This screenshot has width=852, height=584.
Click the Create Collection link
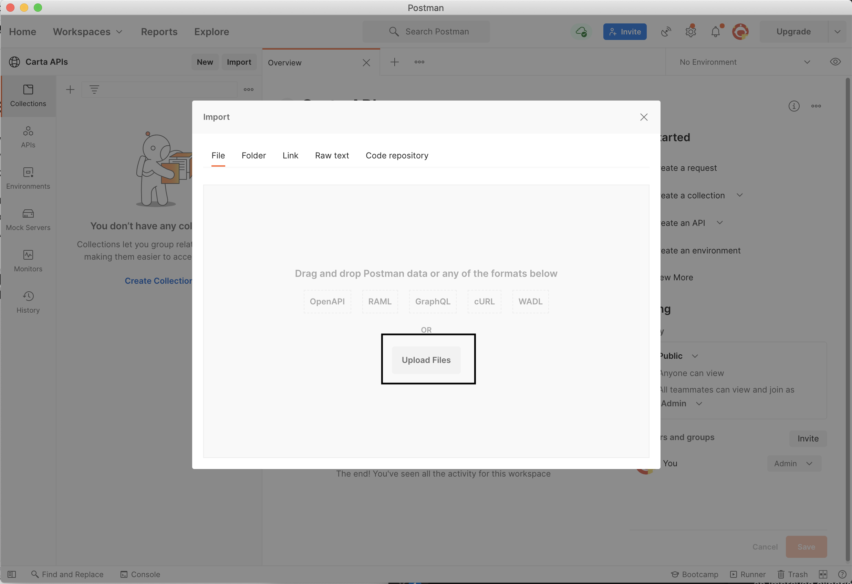(158, 281)
